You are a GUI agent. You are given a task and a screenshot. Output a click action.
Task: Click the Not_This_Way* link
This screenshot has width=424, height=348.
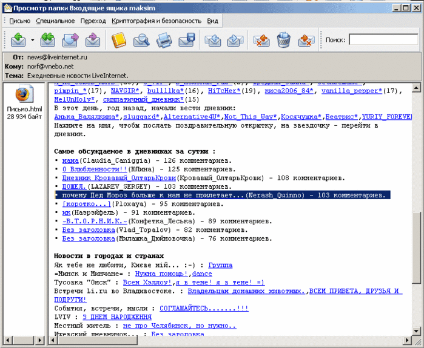(x=251, y=117)
